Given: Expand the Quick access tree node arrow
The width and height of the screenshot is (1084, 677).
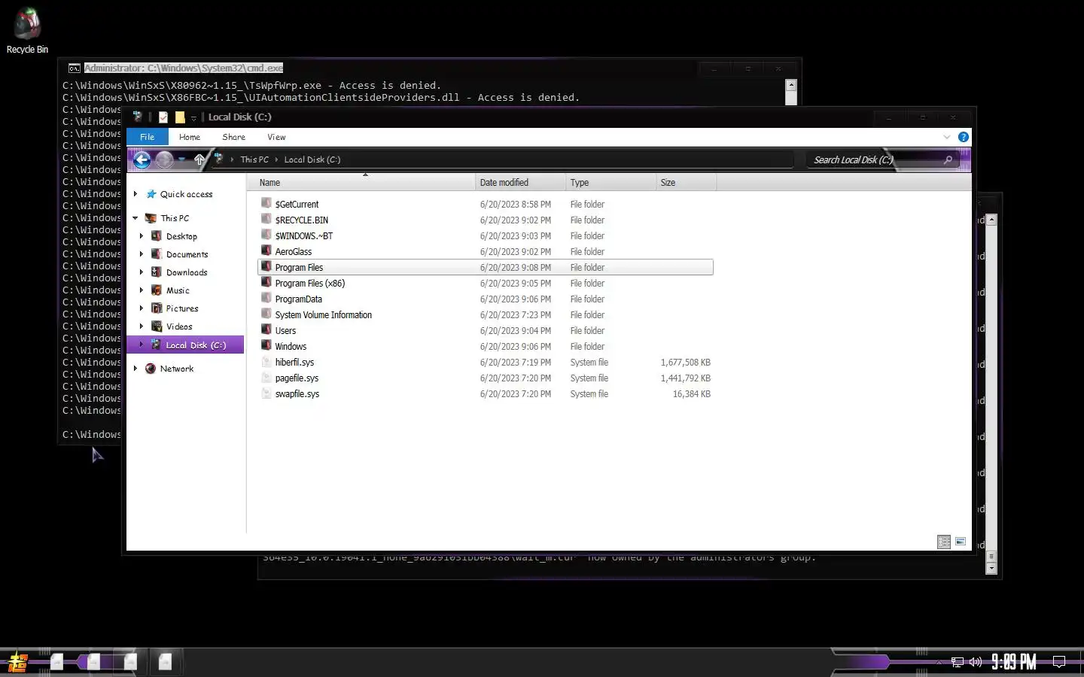Looking at the screenshot, I should pos(135,194).
